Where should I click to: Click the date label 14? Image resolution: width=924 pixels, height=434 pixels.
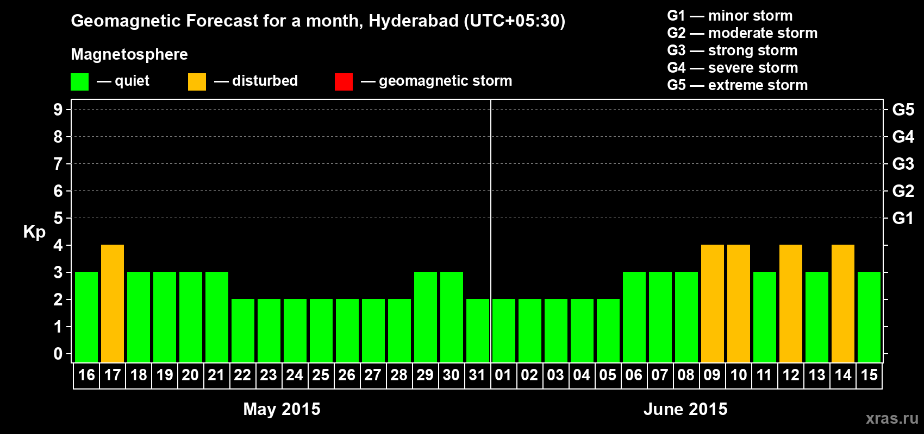pos(843,375)
